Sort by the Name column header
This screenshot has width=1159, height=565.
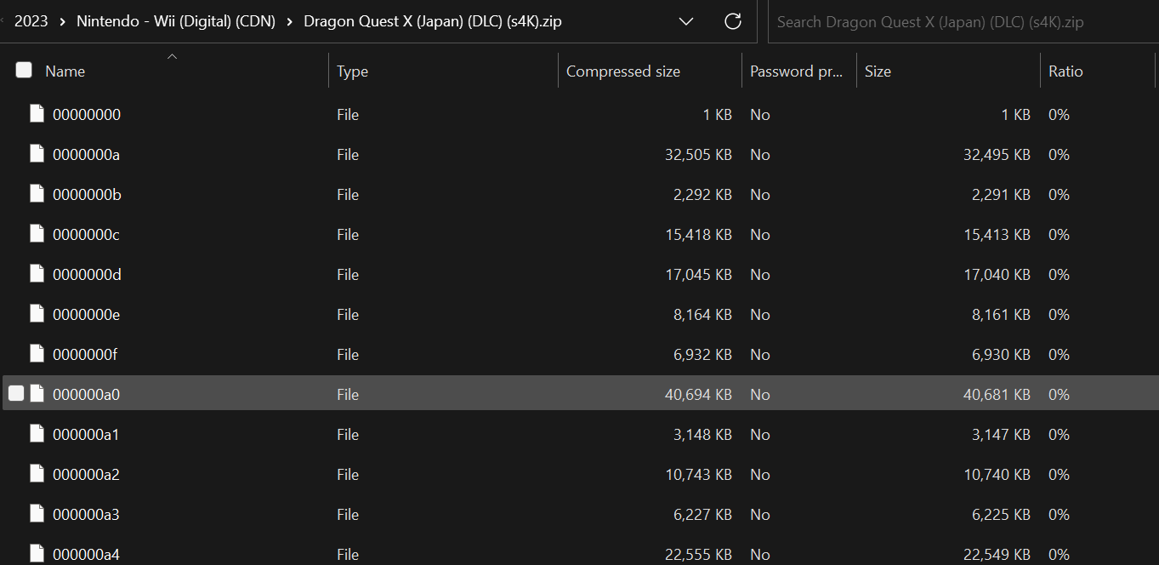point(65,71)
